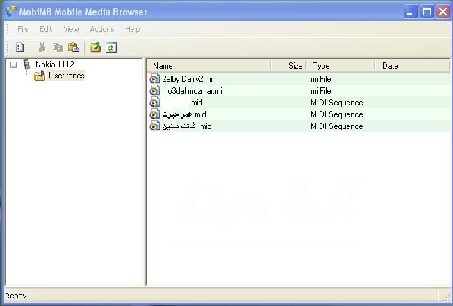453x306 pixels.
Task: Open the View menu
Action: [71, 29]
